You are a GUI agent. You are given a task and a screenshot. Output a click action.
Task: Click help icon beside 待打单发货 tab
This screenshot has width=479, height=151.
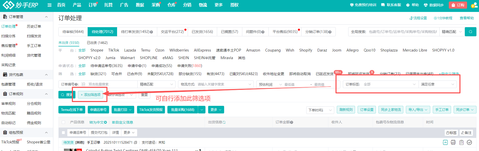click(151, 32)
